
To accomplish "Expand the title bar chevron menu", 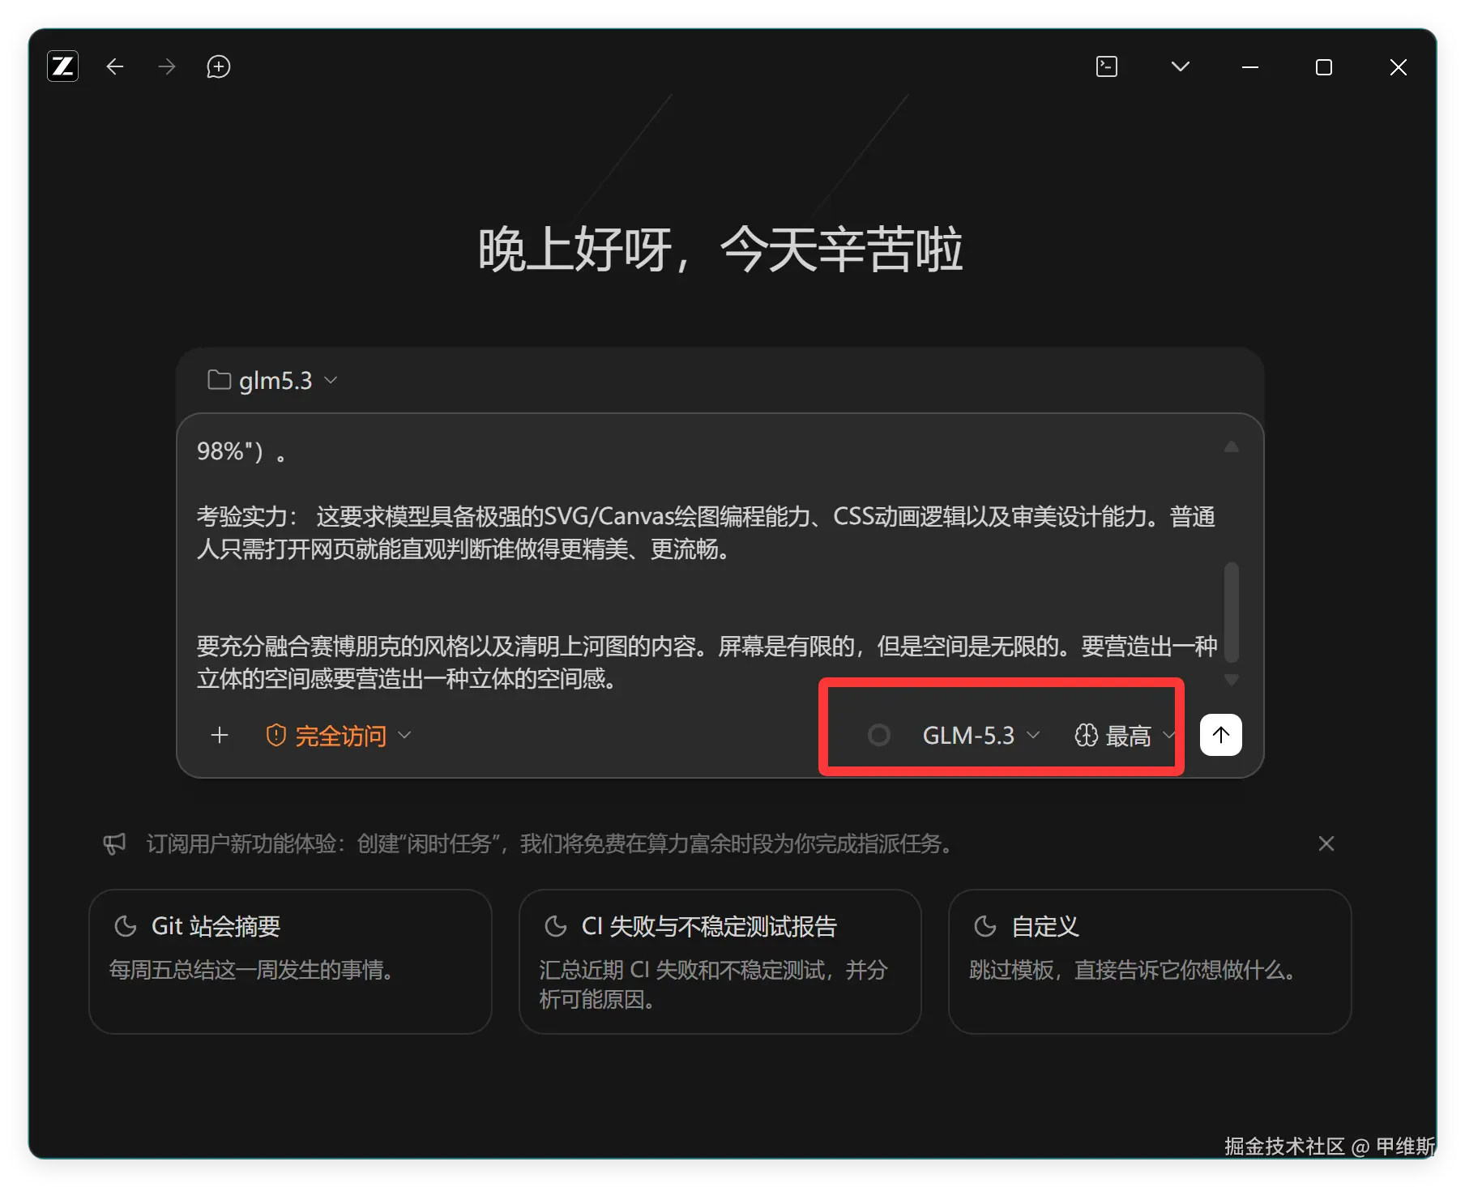I will pos(1181,66).
